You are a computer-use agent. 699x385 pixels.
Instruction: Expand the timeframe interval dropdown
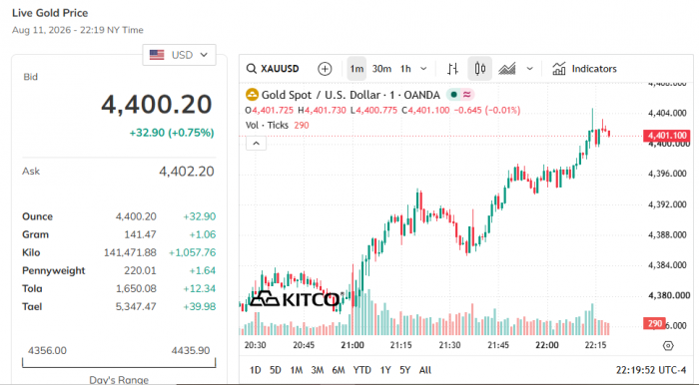[423, 69]
